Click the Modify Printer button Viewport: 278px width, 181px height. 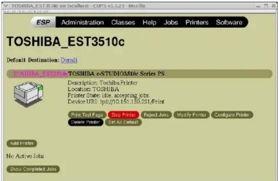click(192, 115)
